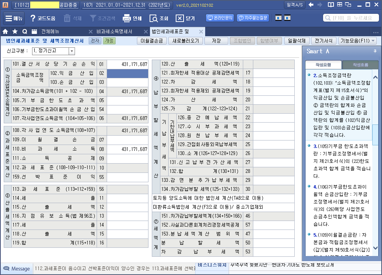Viewport: 382px width, 275px height.
Task: Select the 102.익금산입 amount field
Action: [x=128, y=73]
